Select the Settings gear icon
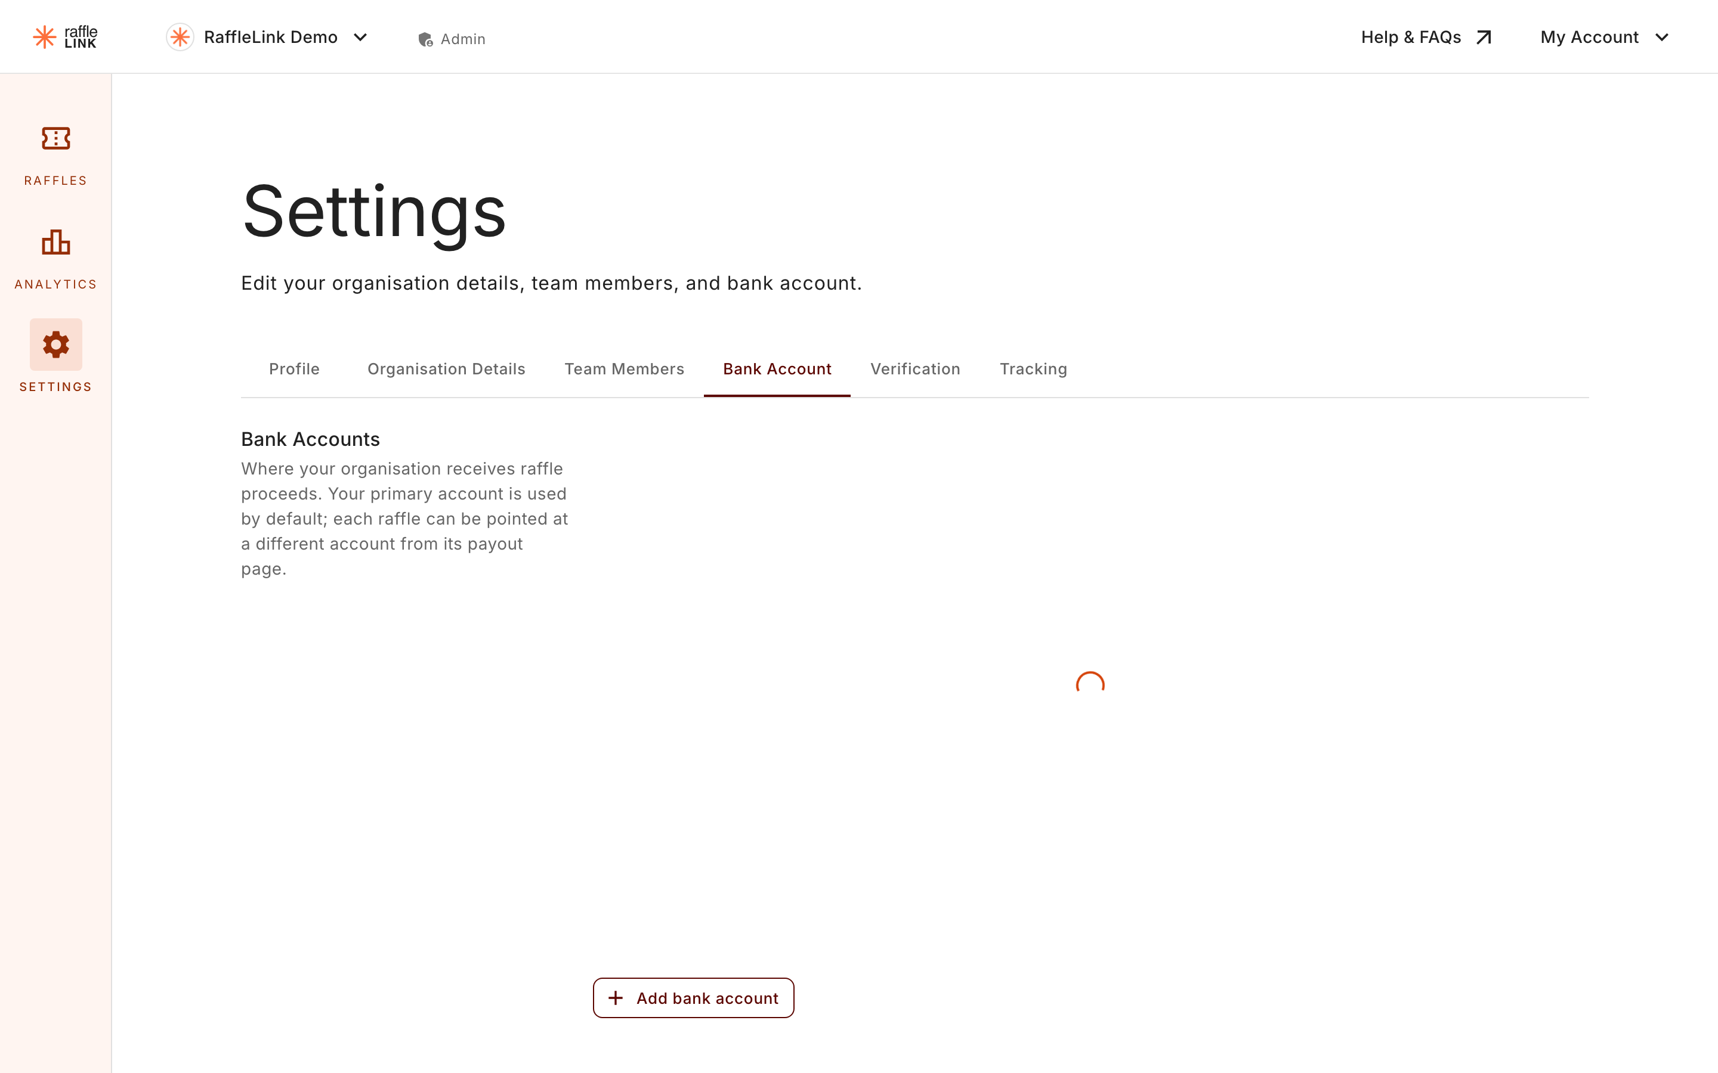Viewport: 1718px width, 1073px height. (x=56, y=344)
